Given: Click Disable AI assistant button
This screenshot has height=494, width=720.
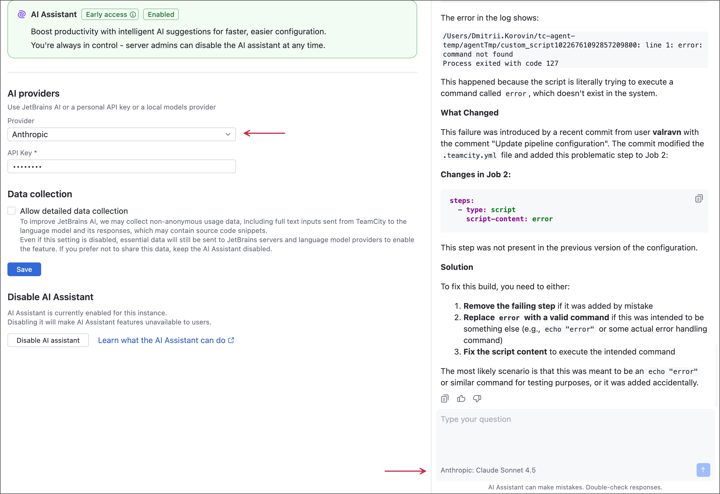Looking at the screenshot, I should pos(48,340).
